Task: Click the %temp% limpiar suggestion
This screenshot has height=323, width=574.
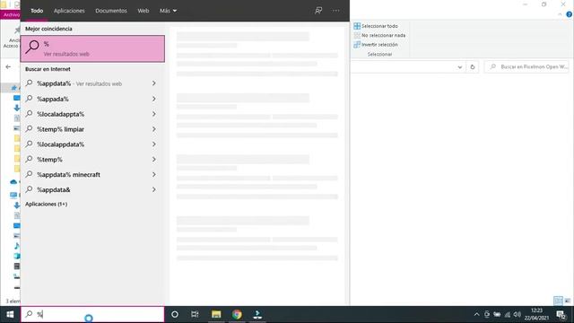Action: 91,129
